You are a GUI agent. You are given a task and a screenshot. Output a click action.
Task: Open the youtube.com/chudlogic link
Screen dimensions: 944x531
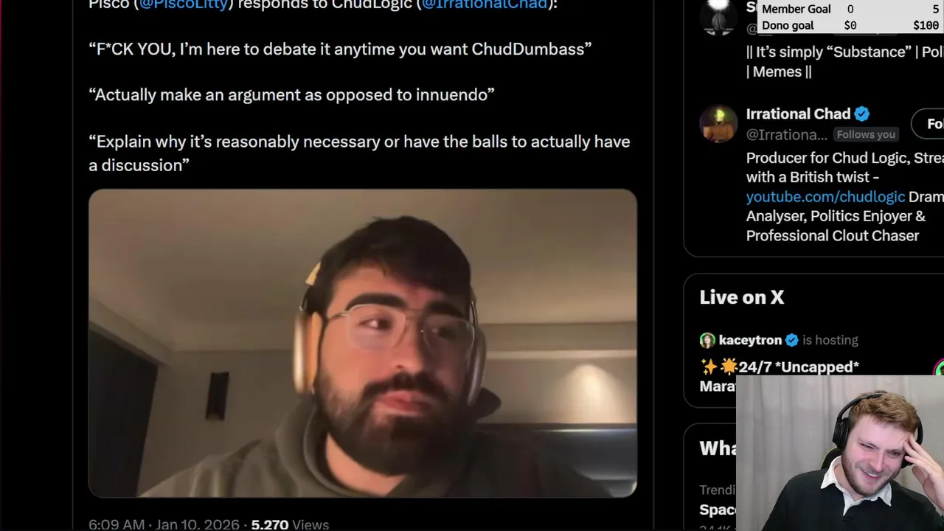point(825,196)
